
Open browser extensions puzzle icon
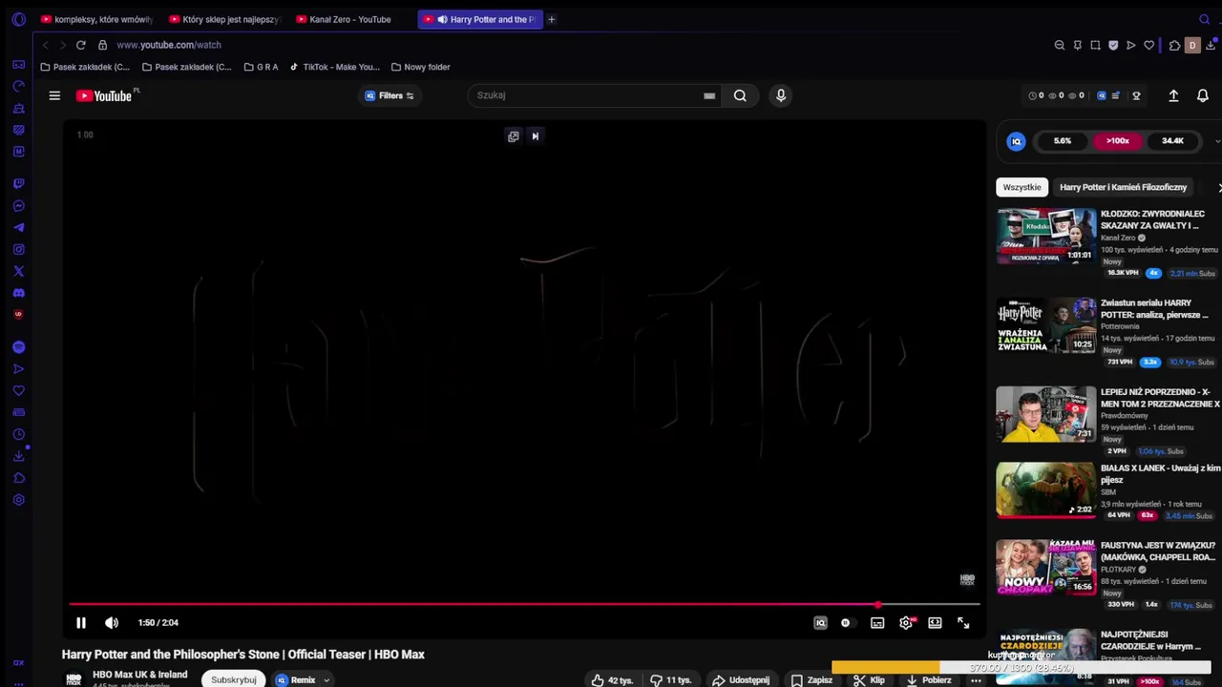tap(1174, 45)
